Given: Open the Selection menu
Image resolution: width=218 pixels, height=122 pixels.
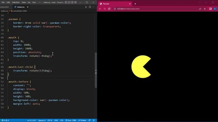Looking at the screenshot, I should tap(16, 2).
